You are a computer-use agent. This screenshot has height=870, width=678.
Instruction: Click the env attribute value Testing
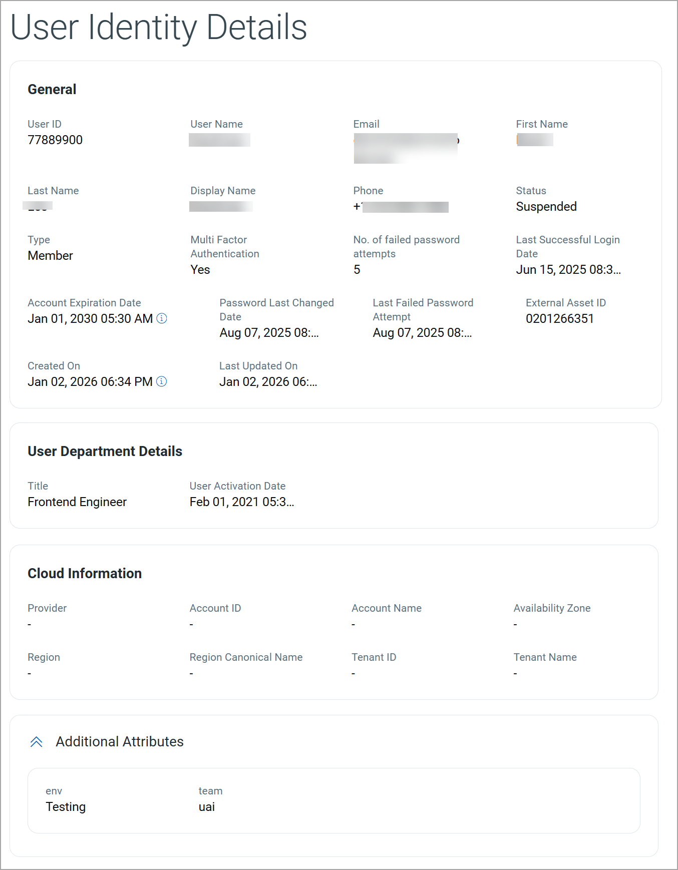pos(66,807)
